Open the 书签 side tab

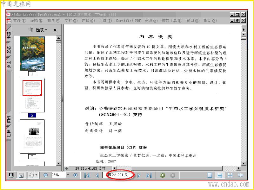point(9,35)
